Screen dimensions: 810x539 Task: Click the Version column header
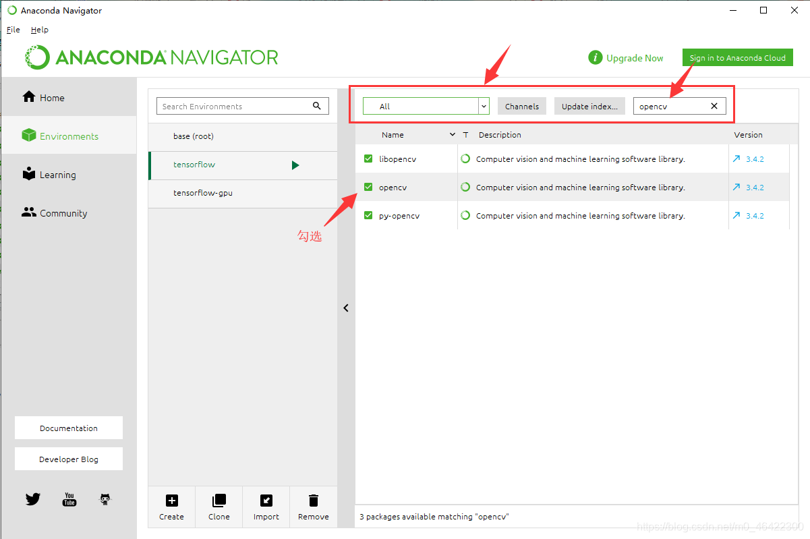tap(749, 135)
